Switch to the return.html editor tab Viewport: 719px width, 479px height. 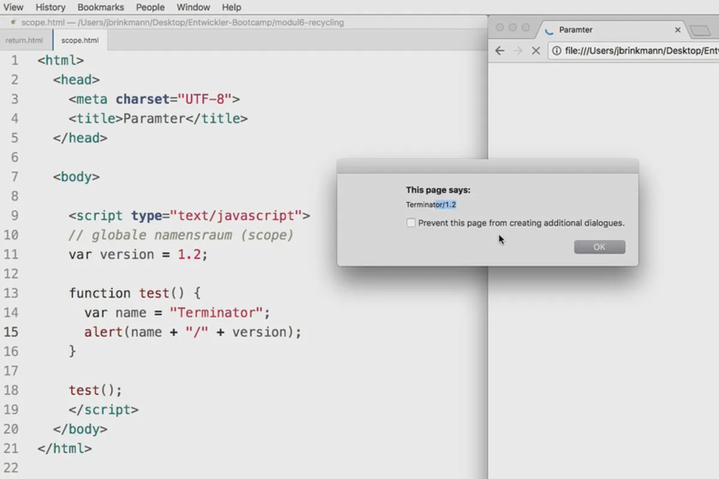point(25,41)
